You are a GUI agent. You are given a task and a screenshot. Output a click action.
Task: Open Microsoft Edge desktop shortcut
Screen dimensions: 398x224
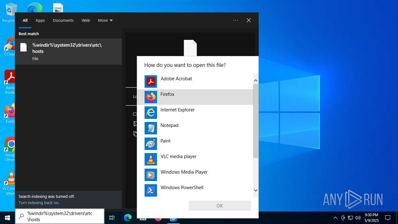[35, 7]
